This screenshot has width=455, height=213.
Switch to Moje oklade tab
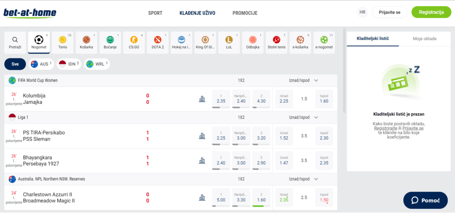425,38
